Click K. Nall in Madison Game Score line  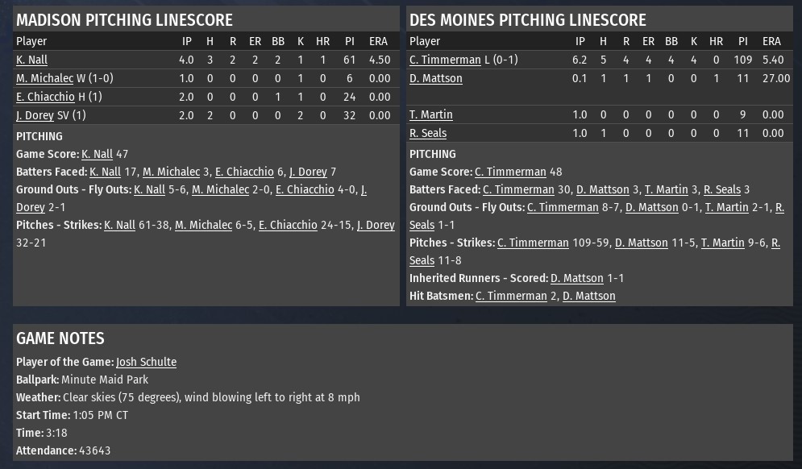coord(97,154)
